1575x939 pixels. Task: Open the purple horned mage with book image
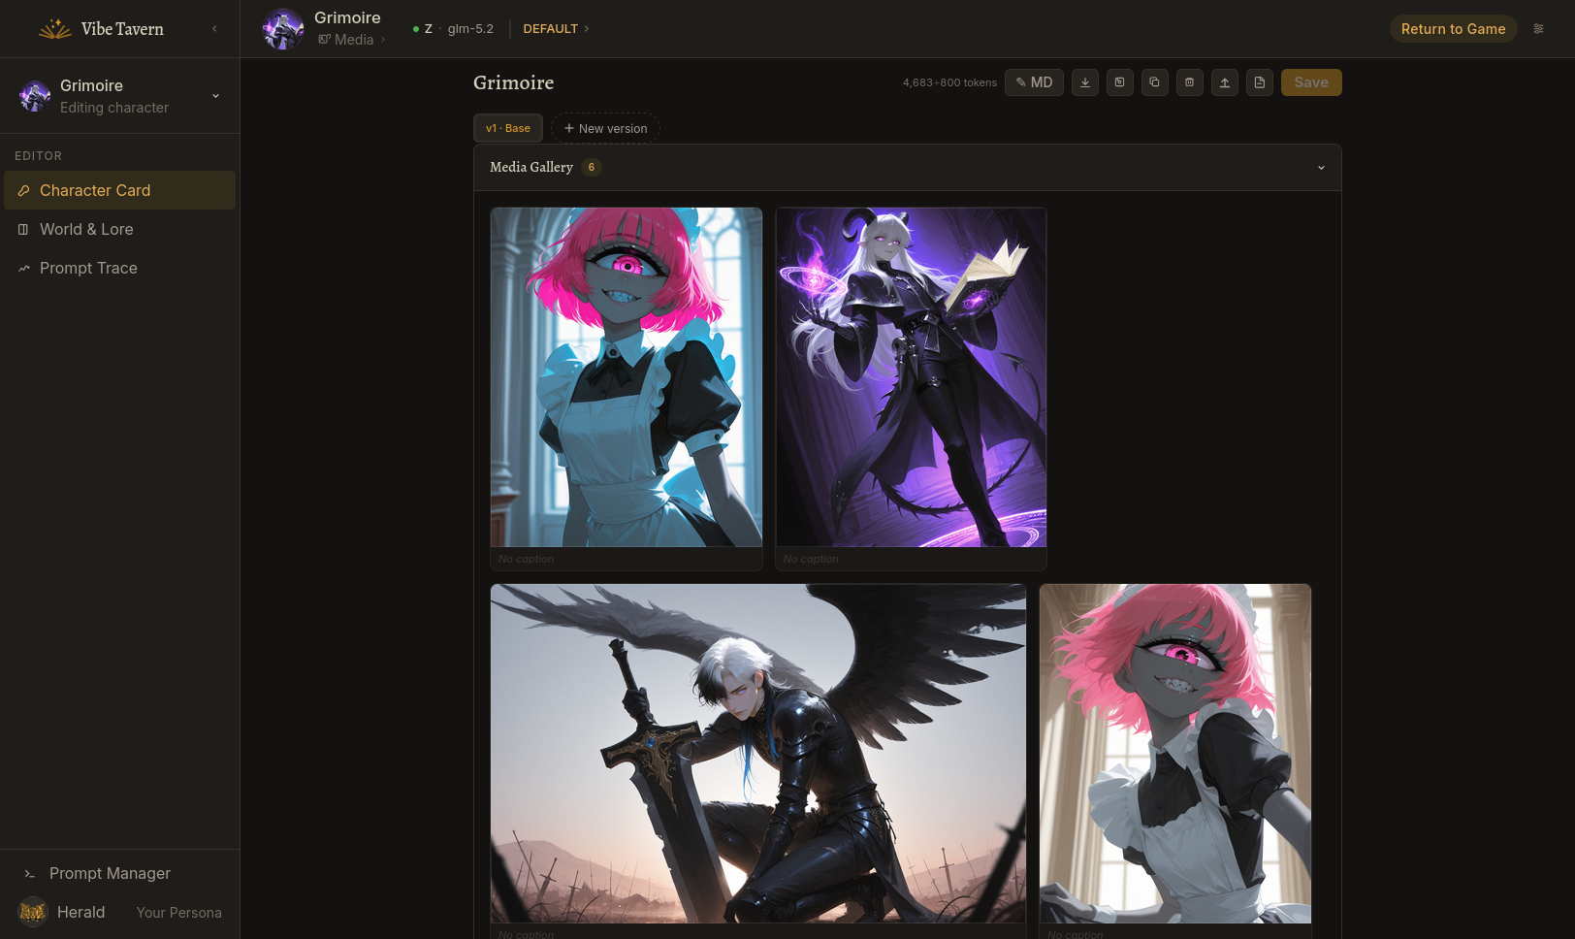pos(912,377)
